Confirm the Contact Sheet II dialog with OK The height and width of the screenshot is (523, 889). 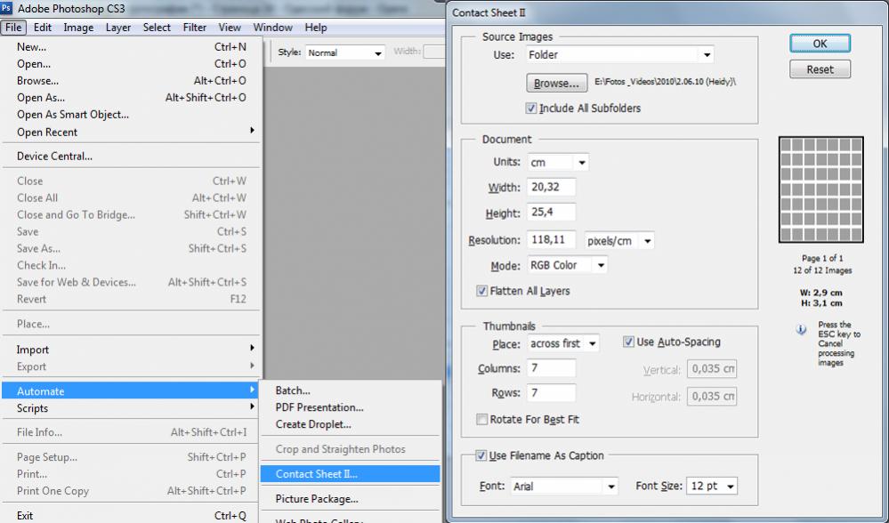820,44
